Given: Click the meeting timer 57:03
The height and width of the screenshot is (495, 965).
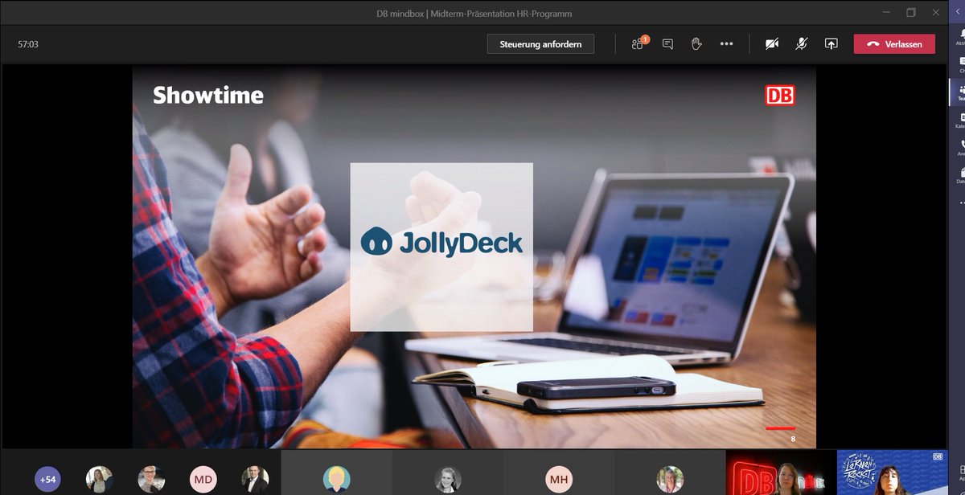Looking at the screenshot, I should pyautogui.click(x=28, y=44).
